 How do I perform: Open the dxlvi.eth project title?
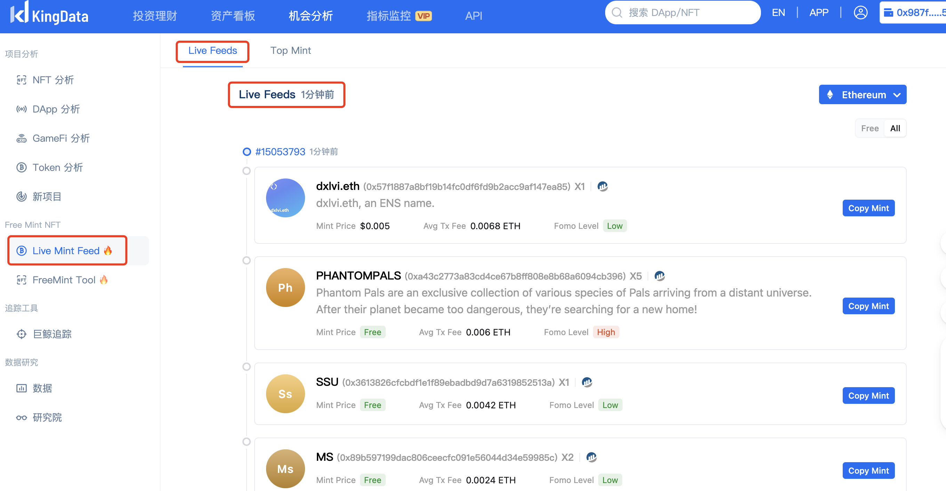tap(337, 187)
